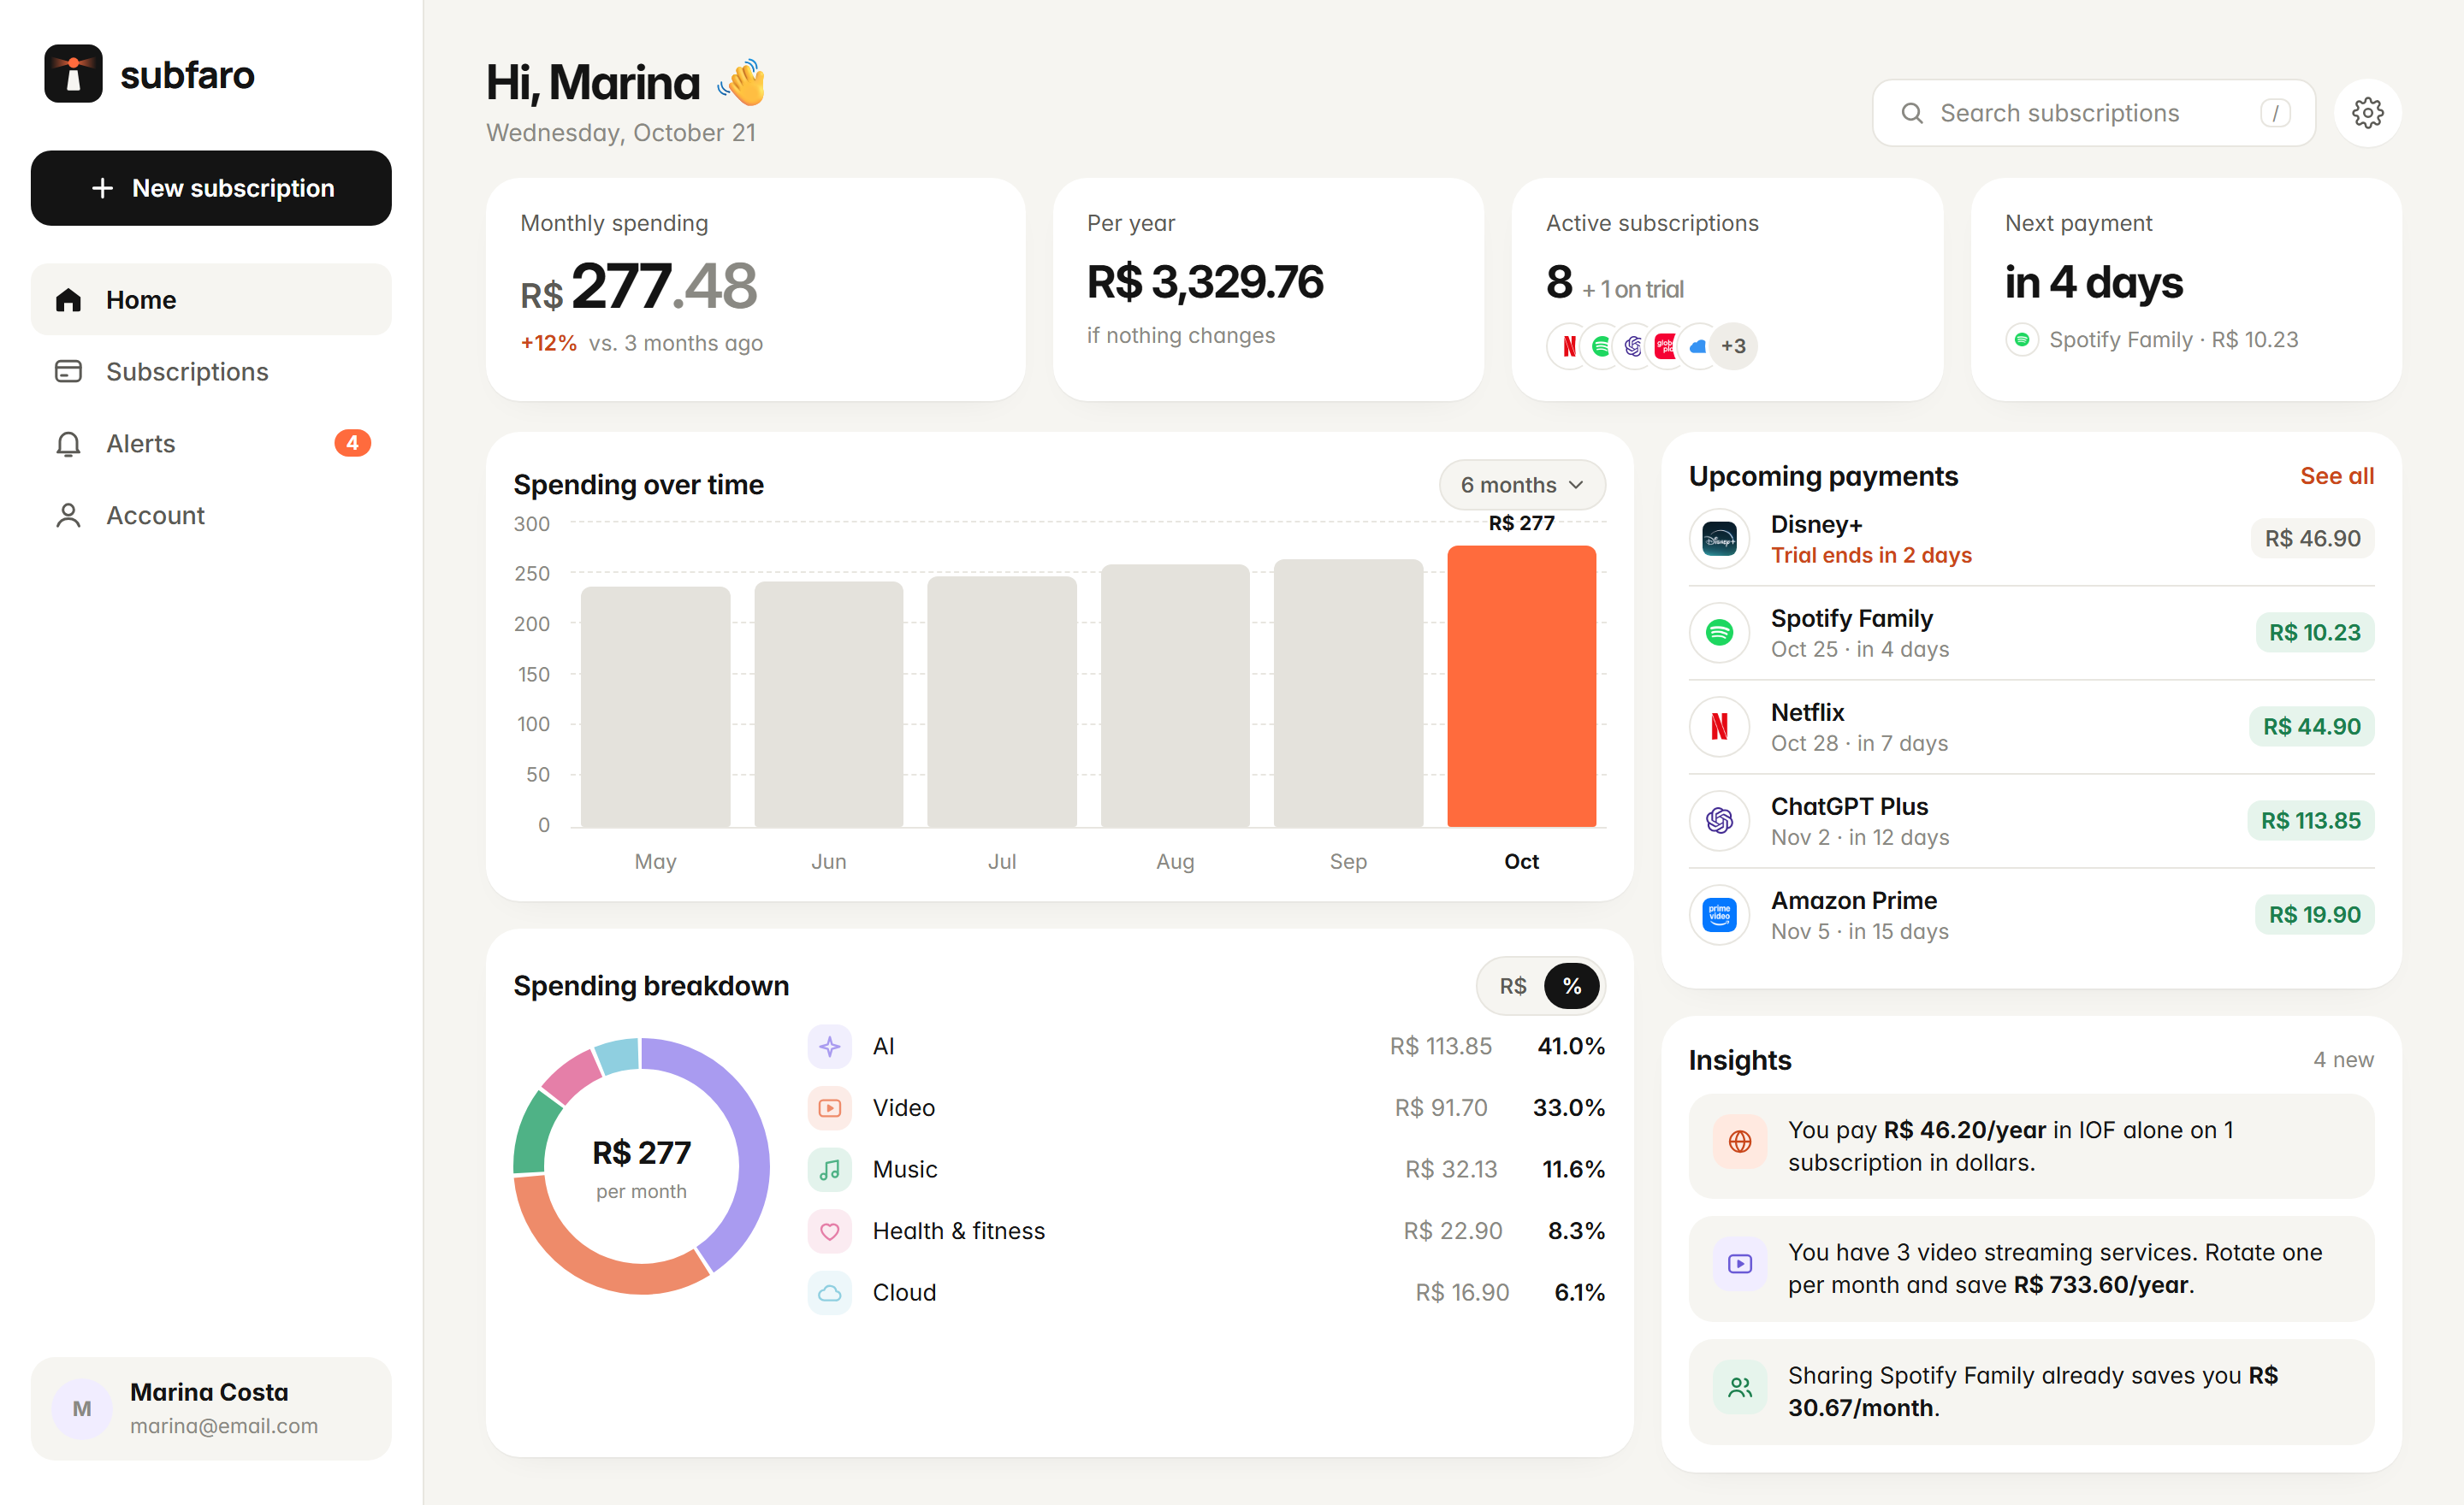The width and height of the screenshot is (2464, 1505).
Task: Click the Video category play icon
Action: 829,1108
